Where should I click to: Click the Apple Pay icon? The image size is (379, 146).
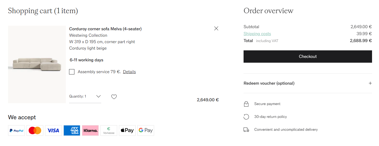coord(127,130)
